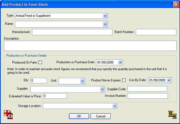Enable Product Never Expires checkbox
This screenshot has width=180, height=124.
[124, 80]
